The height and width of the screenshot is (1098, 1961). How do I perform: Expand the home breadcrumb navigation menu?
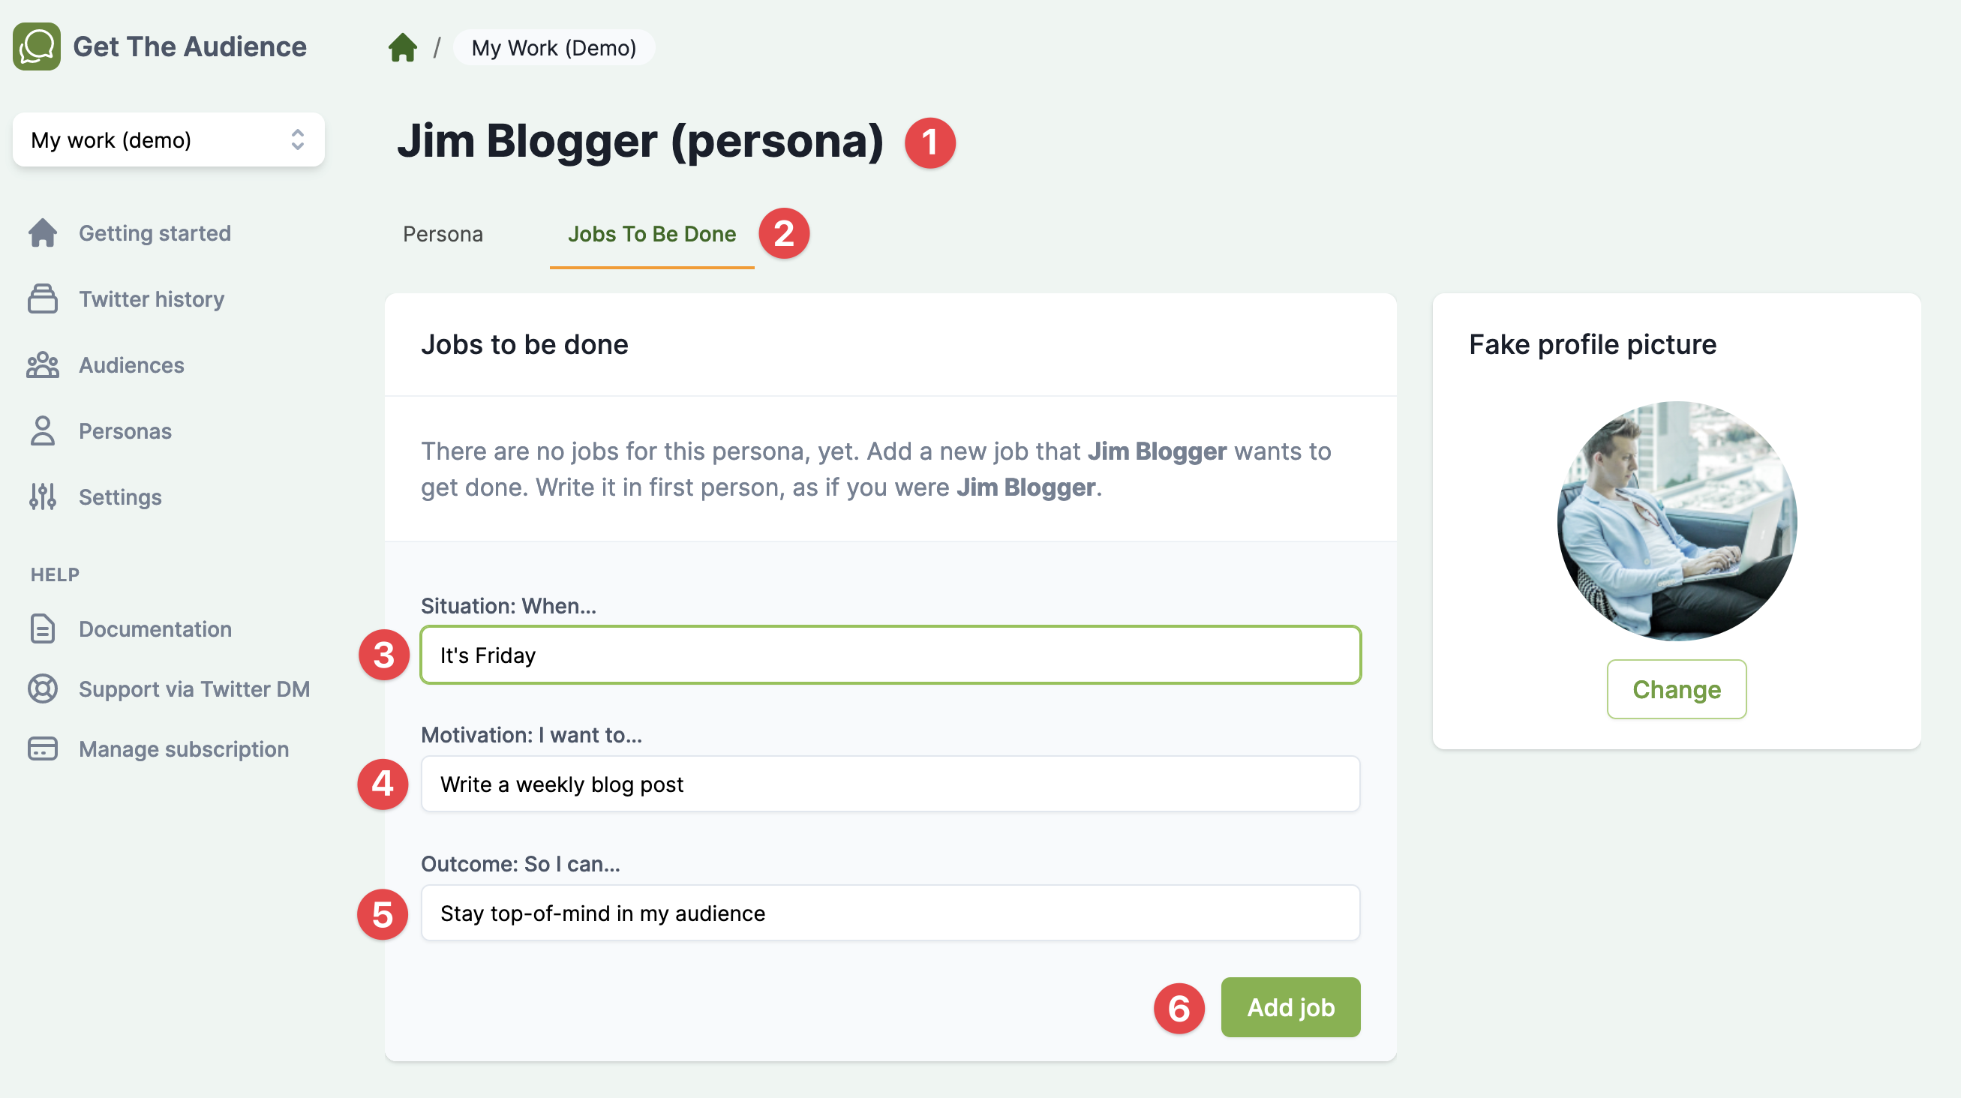tap(403, 47)
